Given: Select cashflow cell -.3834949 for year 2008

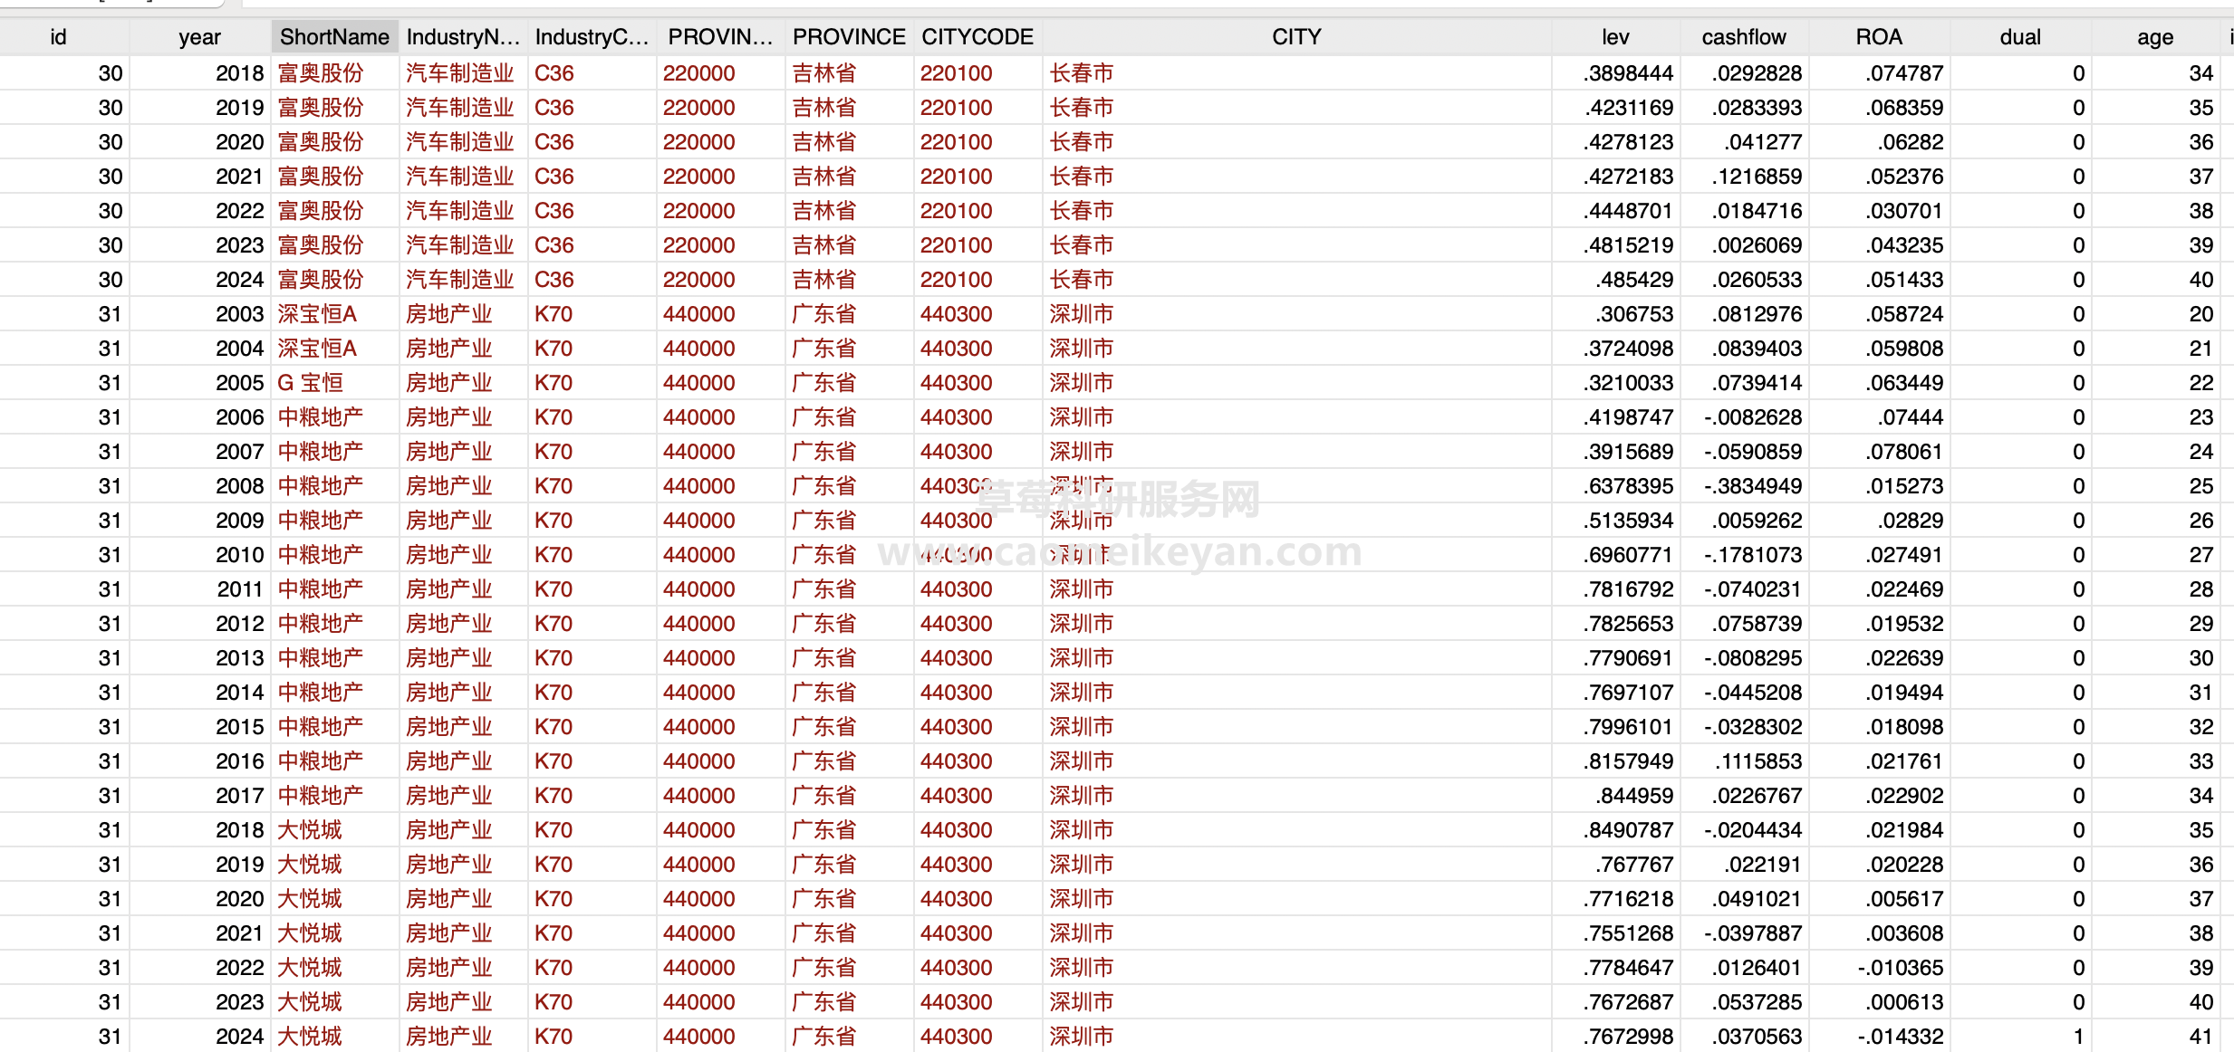Looking at the screenshot, I should (x=1752, y=486).
